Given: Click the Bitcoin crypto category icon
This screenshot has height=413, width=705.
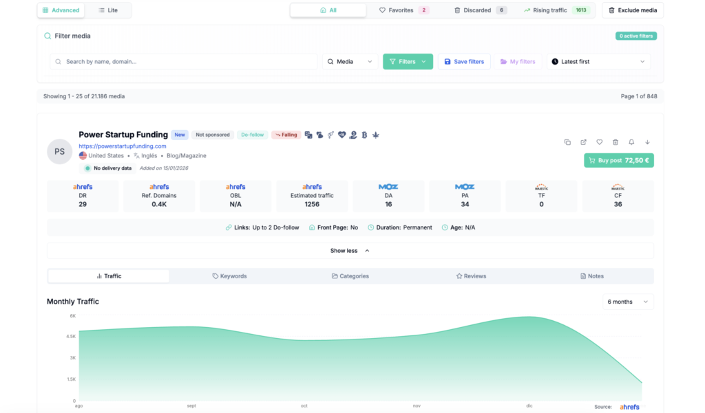Looking at the screenshot, I should pyautogui.click(x=364, y=135).
